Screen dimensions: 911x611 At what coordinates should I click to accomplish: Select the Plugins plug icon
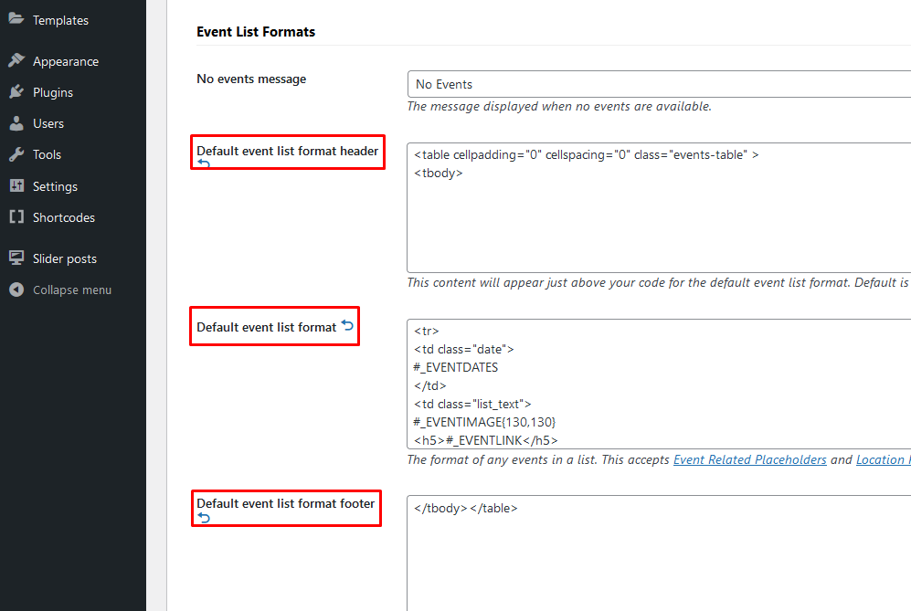click(x=16, y=91)
